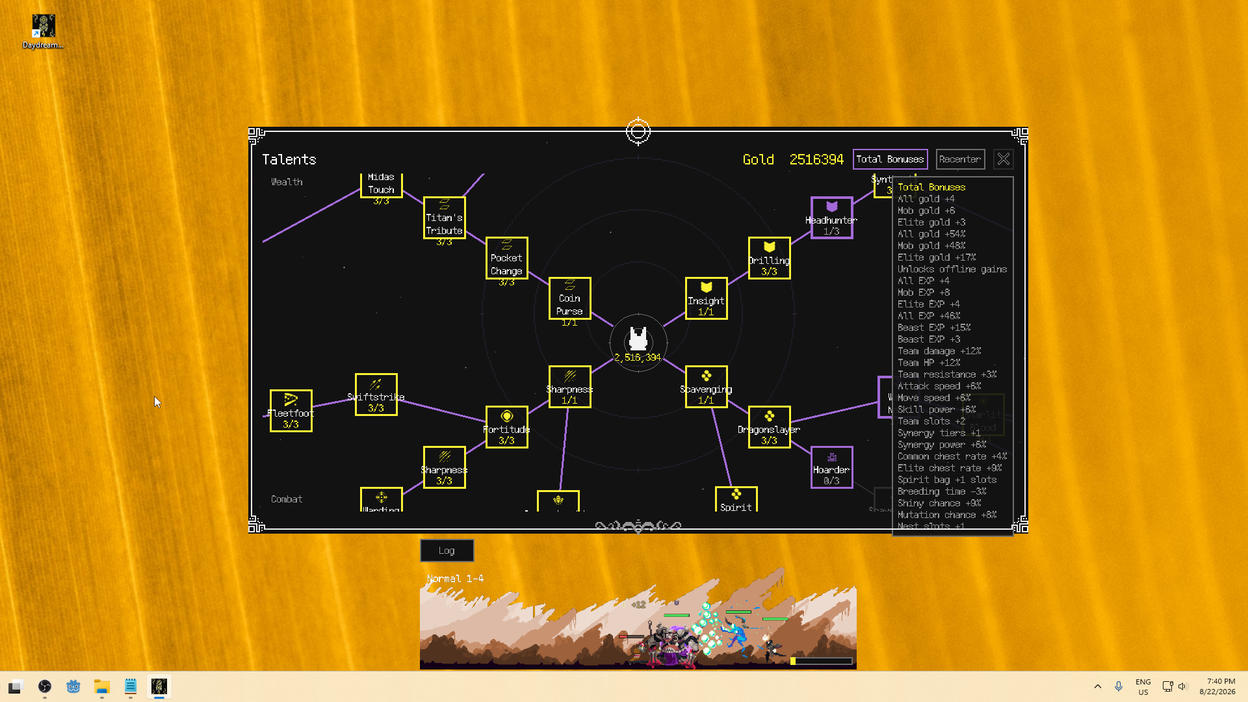1248x702 pixels.
Task: Select the Swiftstrike talent node
Action: pyautogui.click(x=376, y=395)
